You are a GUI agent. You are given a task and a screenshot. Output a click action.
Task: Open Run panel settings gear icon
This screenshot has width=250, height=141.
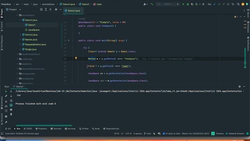tap(239, 87)
